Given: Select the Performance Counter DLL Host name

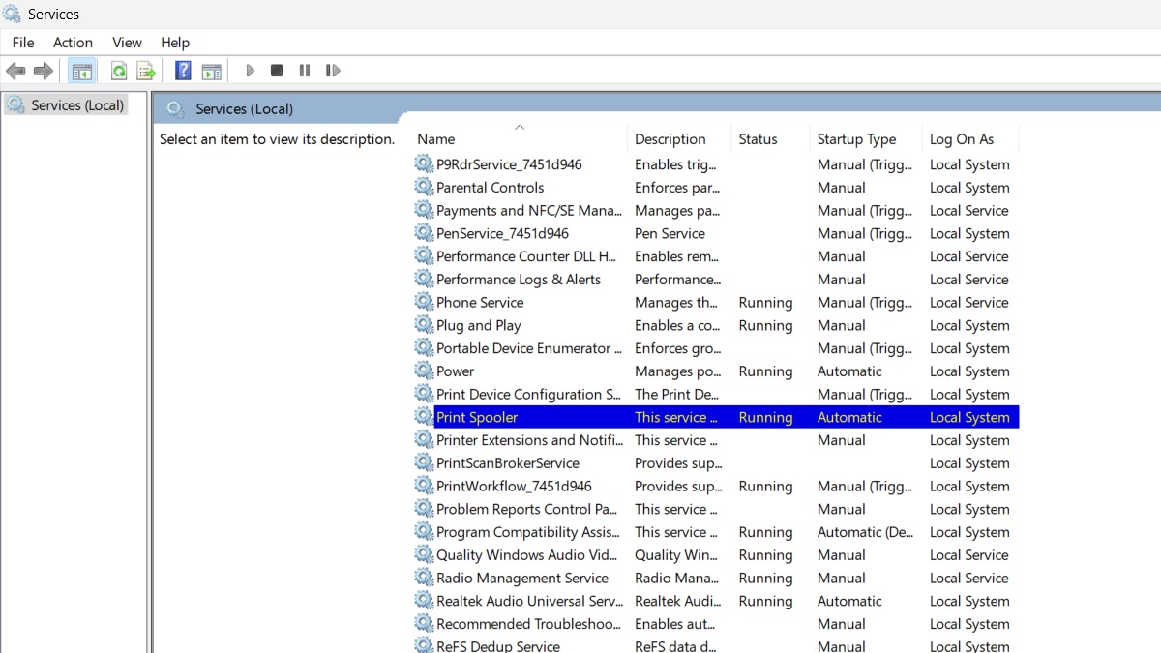Looking at the screenshot, I should 526,256.
